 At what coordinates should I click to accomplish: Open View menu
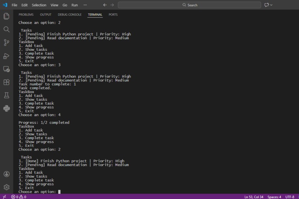[x=54, y=5]
